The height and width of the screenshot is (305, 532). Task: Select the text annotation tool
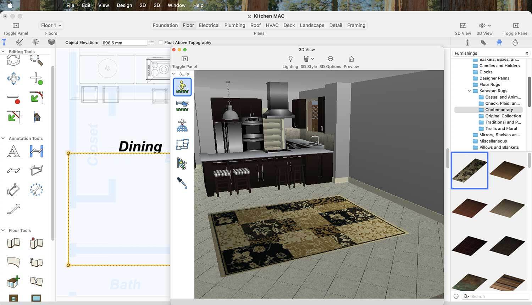click(x=13, y=151)
